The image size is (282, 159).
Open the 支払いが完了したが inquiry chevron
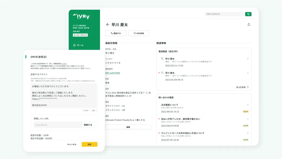tap(248, 119)
